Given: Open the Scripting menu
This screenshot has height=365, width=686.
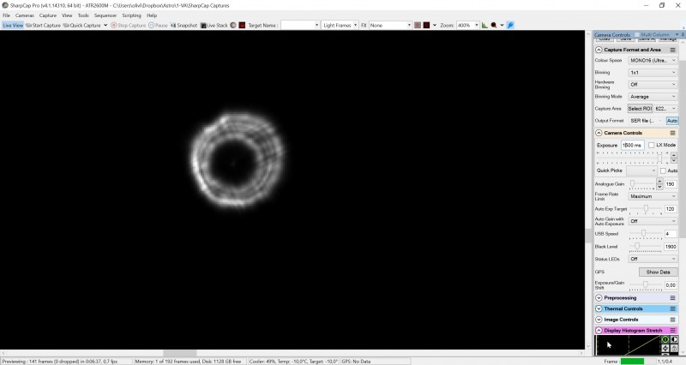Looking at the screenshot, I should 131,15.
